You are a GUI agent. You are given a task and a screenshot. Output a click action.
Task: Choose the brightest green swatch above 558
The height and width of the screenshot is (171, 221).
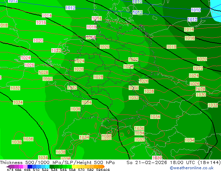click(x=70, y=166)
